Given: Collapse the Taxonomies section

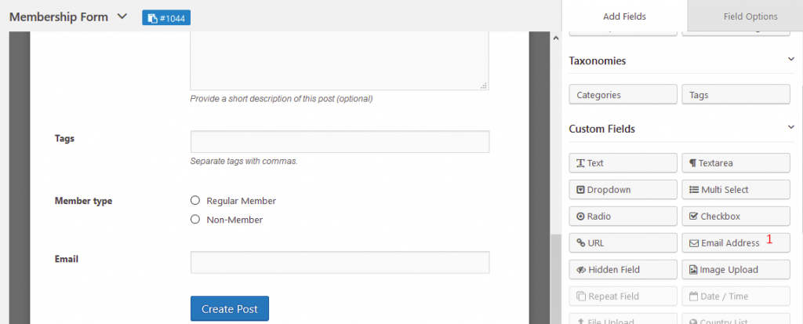Looking at the screenshot, I should pos(791,59).
